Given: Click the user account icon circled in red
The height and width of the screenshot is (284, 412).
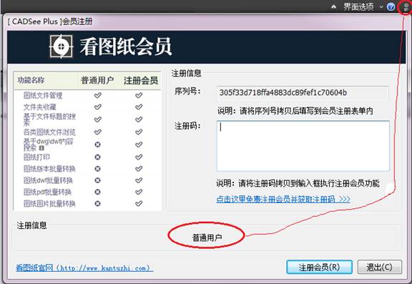Looking at the screenshot, I should [406, 7].
